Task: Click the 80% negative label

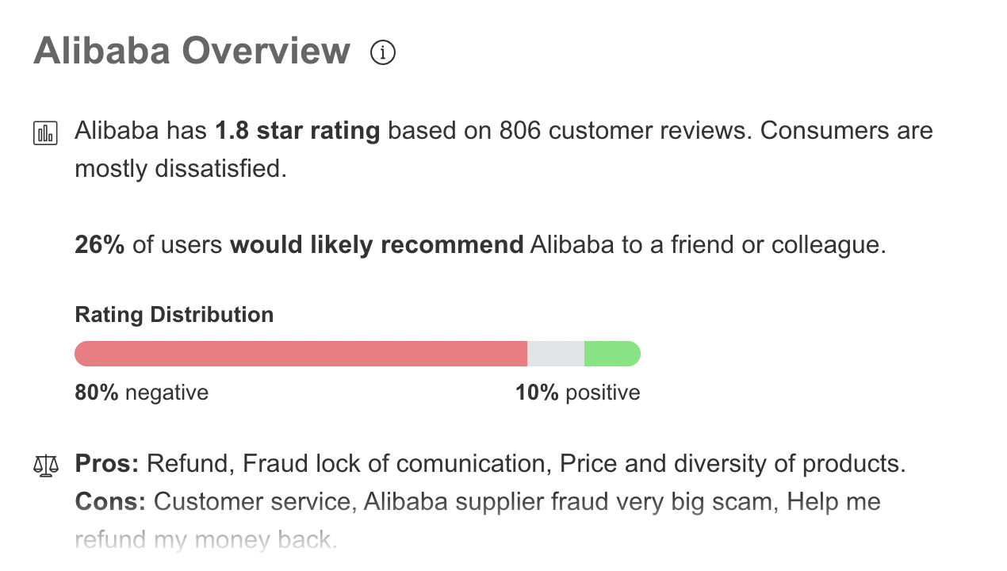Action: click(141, 393)
